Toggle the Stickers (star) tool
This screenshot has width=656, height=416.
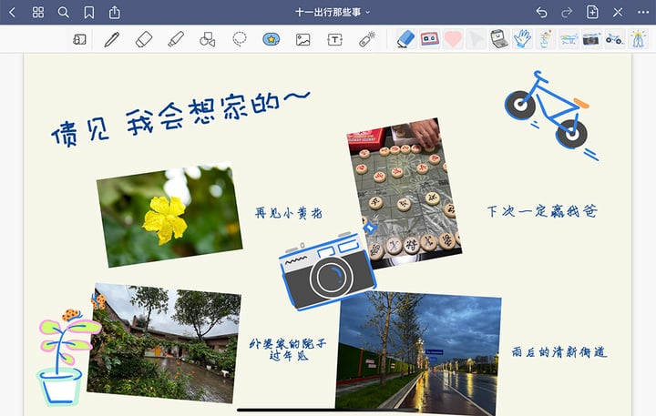271,39
